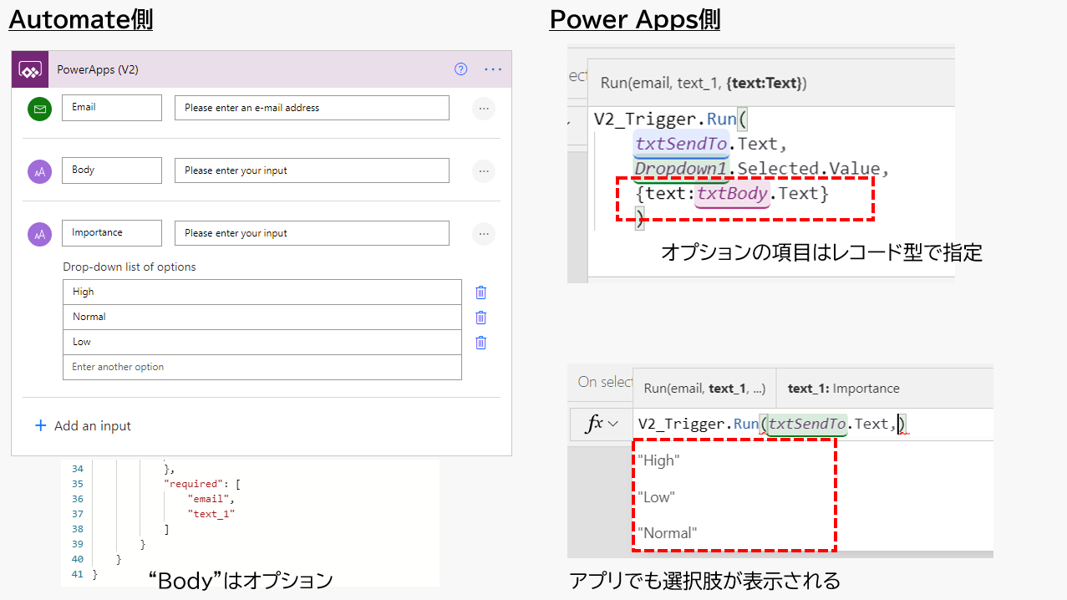Screen dimensions: 1067x600
Task: Open the trigger's three-dot menu in header
Action: [493, 69]
